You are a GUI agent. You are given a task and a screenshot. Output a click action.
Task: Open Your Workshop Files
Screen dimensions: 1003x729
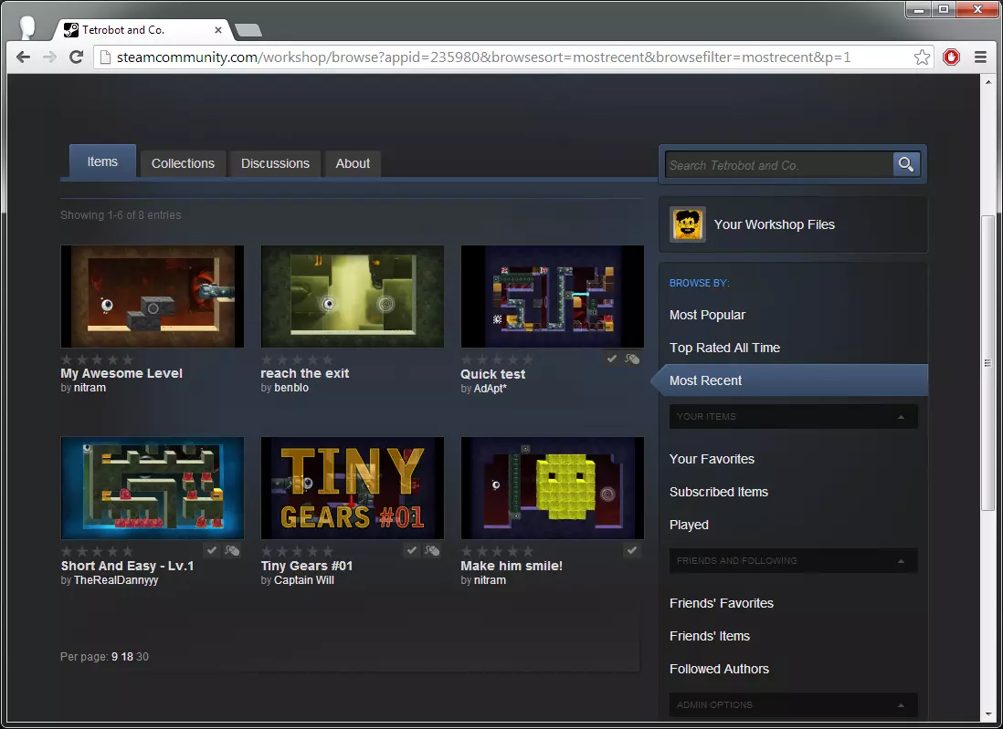[774, 224]
